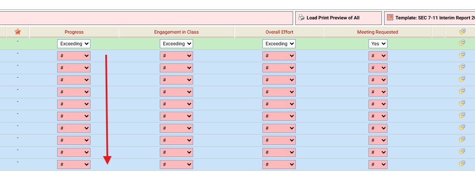
Task: Click the note-clock icon in first blue row
Action: (x=462, y=55)
